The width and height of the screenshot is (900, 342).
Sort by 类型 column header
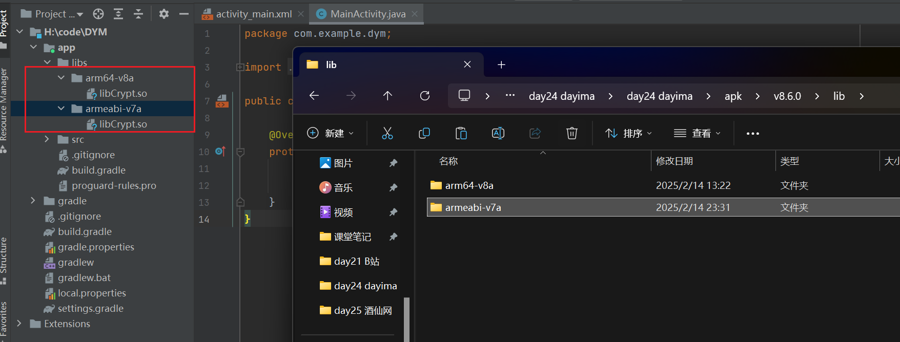click(x=790, y=161)
